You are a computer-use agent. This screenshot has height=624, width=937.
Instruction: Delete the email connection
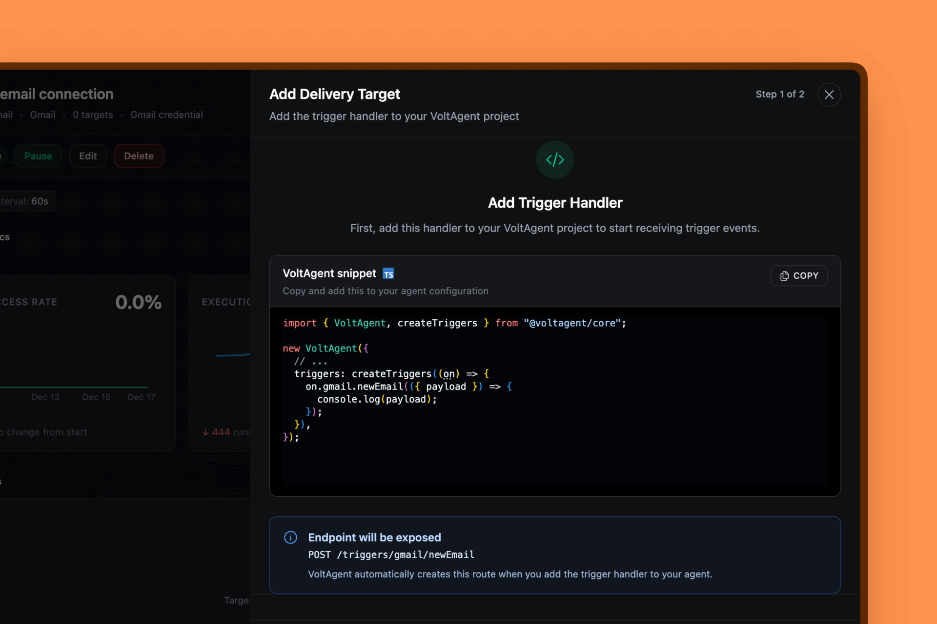(x=139, y=156)
